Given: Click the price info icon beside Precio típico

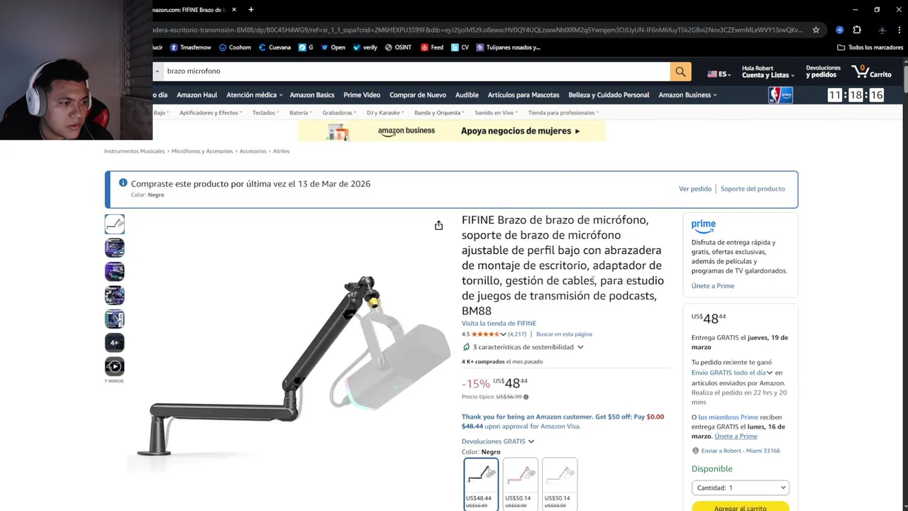Looking at the screenshot, I should pos(526,397).
